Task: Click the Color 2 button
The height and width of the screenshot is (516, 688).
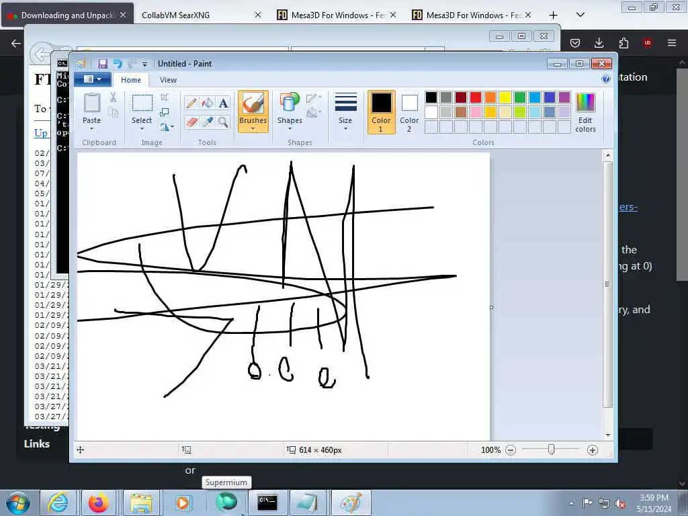Action: pyautogui.click(x=409, y=112)
